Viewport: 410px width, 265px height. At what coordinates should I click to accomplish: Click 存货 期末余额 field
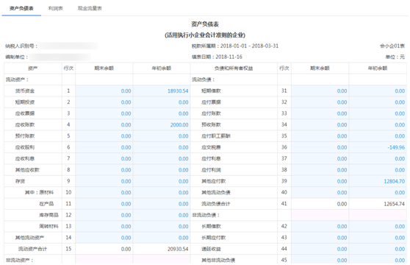click(x=104, y=181)
